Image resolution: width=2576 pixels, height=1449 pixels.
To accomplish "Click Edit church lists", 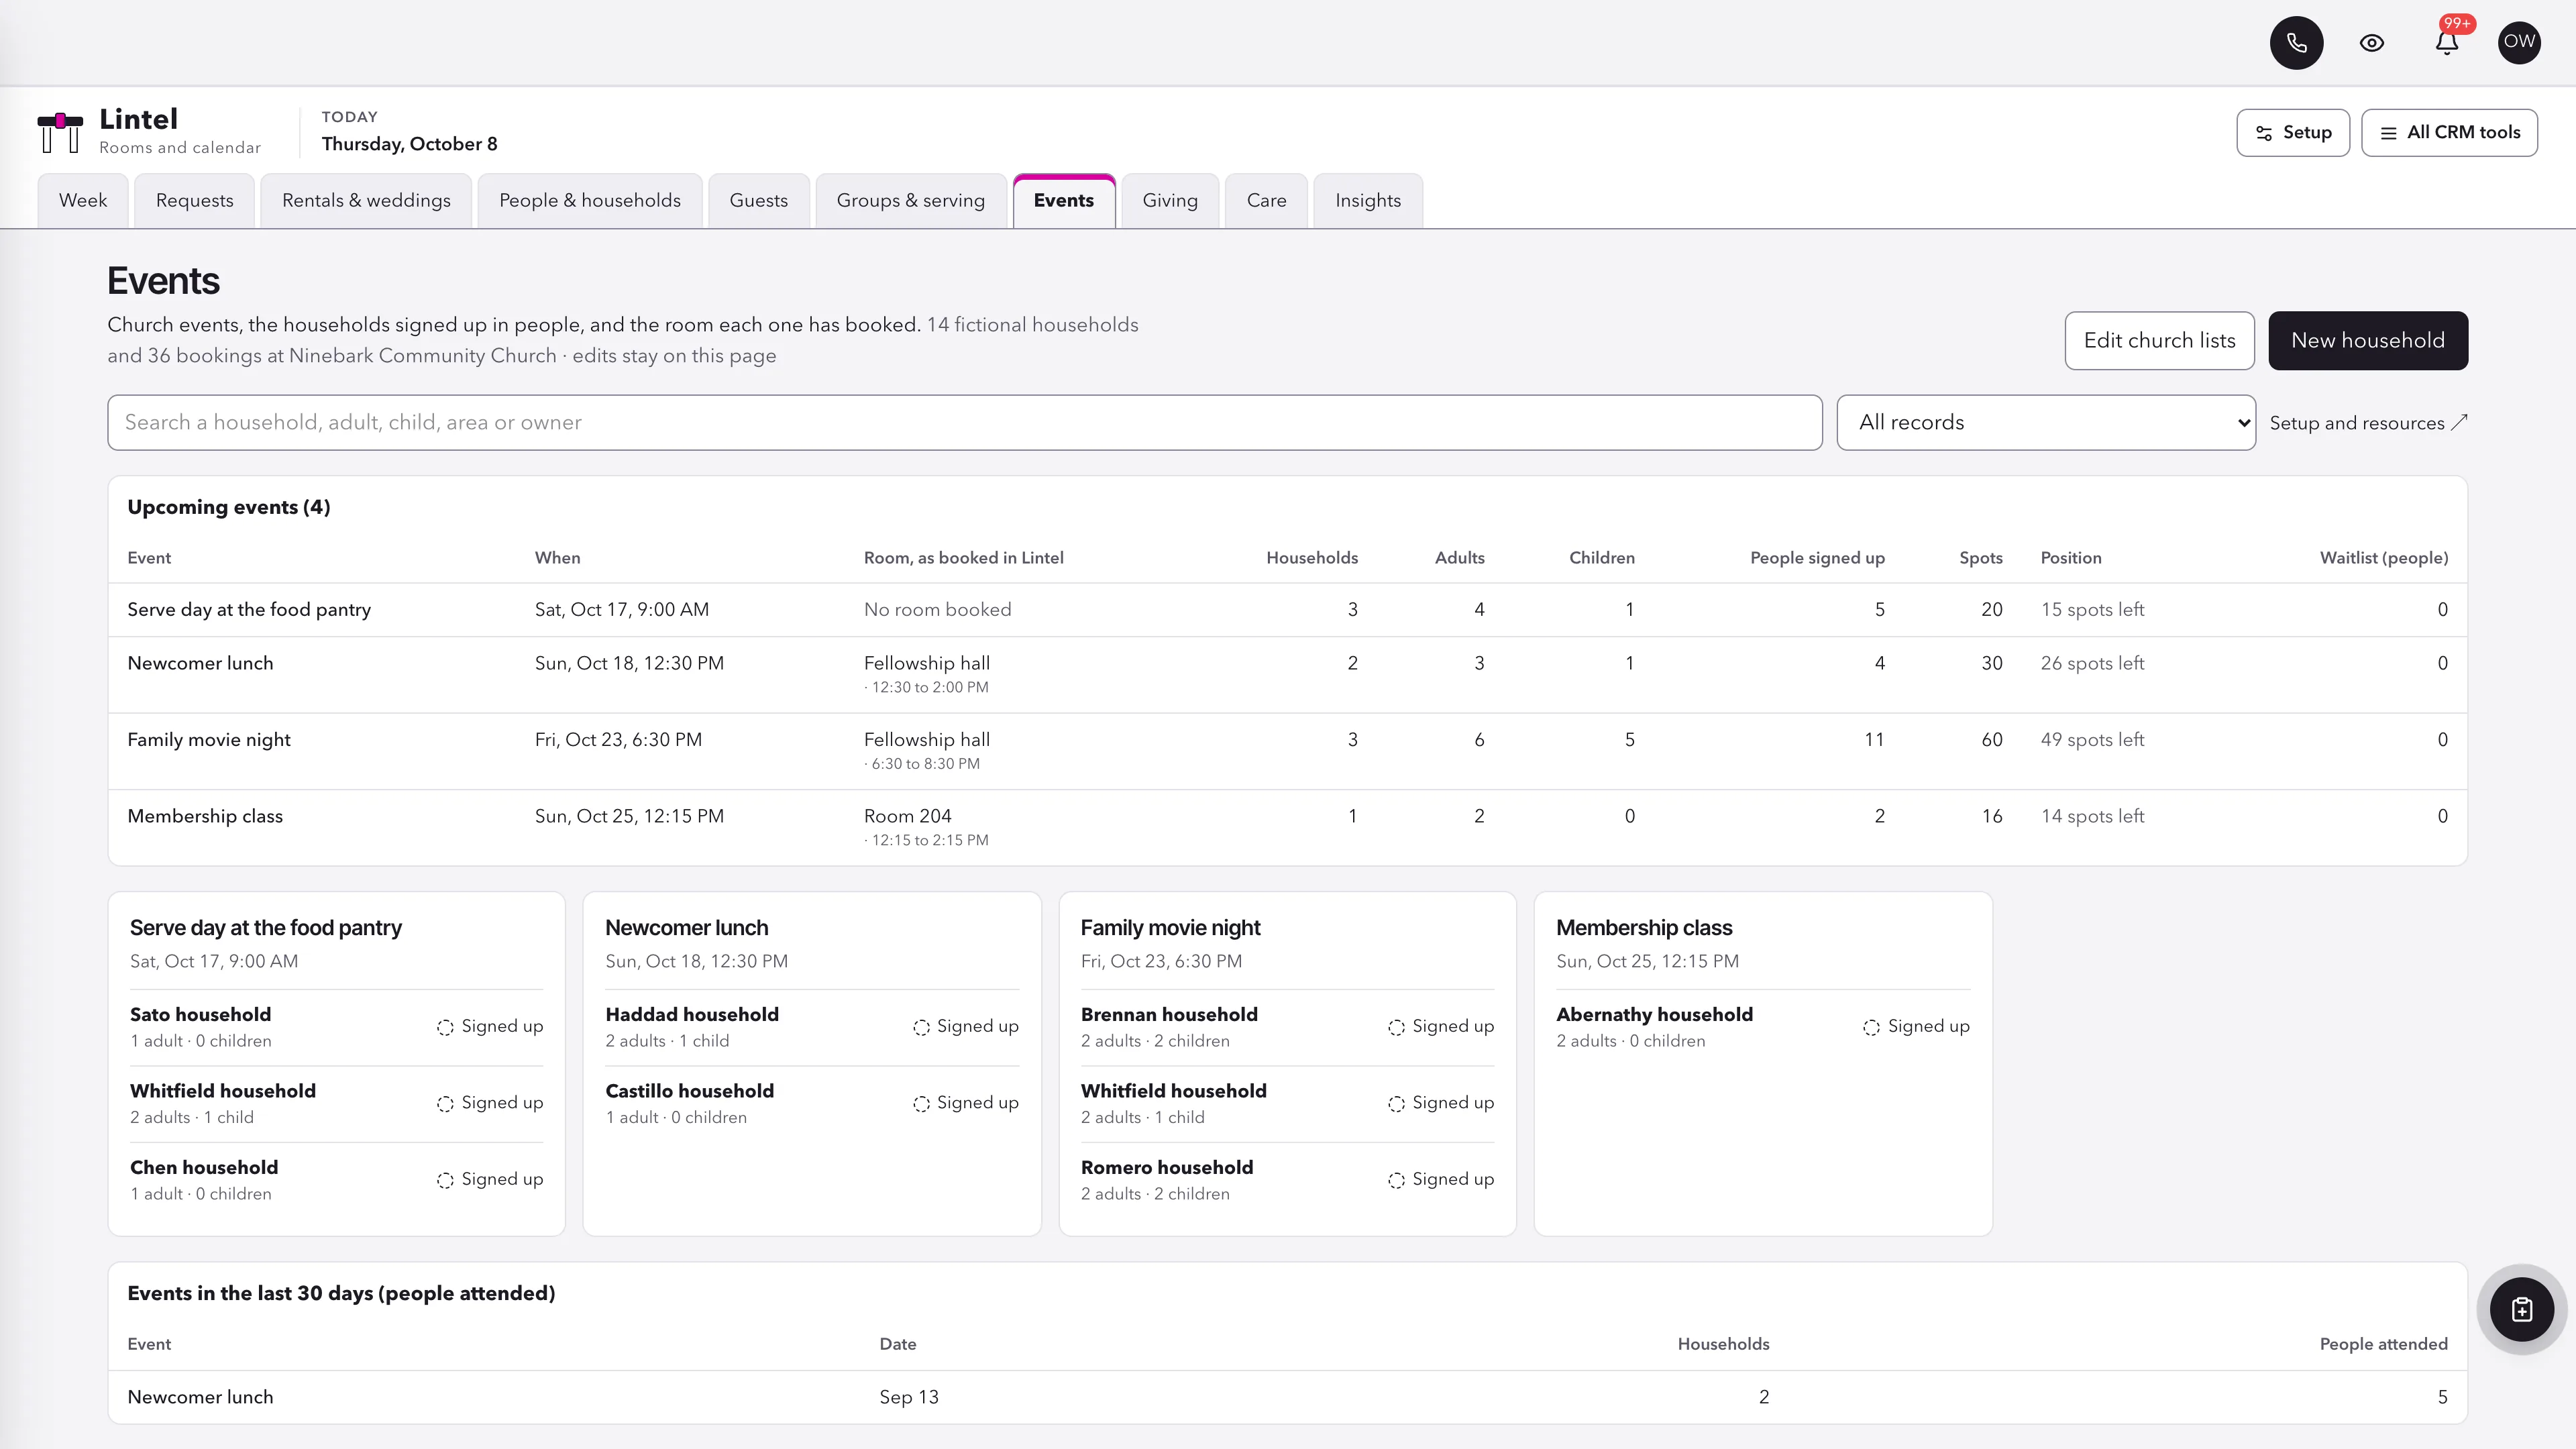I will tap(2159, 341).
